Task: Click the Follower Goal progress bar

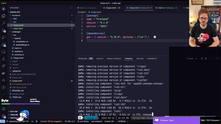Action: pyautogui.click(x=176, y=120)
